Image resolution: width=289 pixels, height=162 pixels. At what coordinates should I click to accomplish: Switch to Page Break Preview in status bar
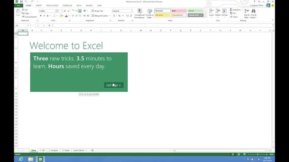point(245,154)
